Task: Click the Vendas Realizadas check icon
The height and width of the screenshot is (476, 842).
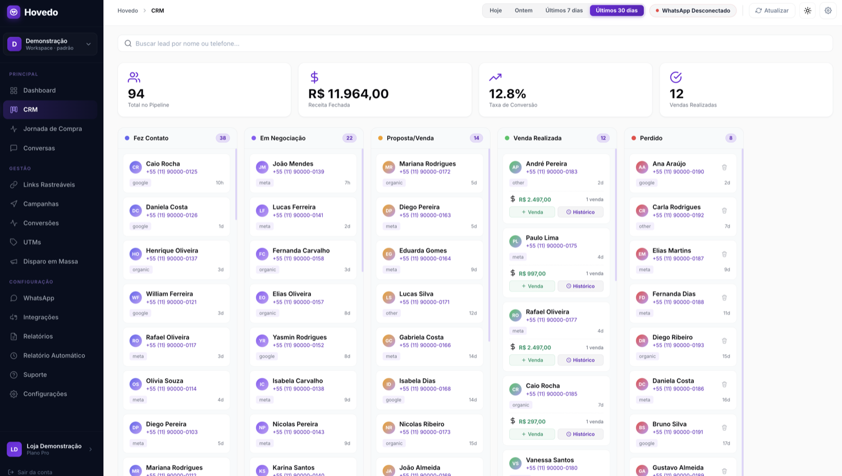Action: 676,77
